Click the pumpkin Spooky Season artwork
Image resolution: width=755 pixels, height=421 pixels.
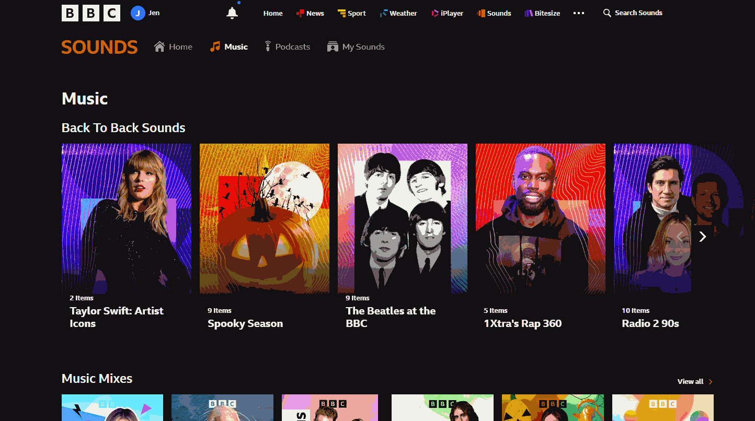pyautogui.click(x=265, y=218)
